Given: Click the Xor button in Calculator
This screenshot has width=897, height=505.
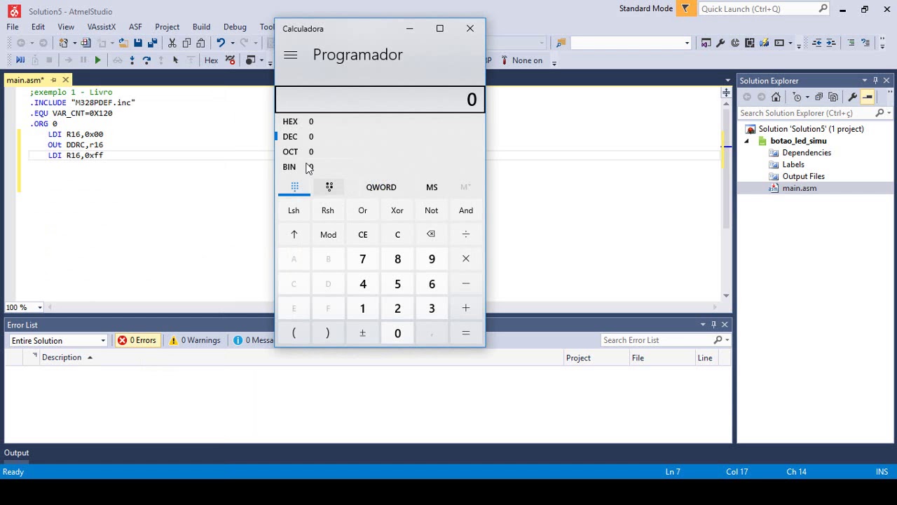Looking at the screenshot, I should [x=397, y=210].
